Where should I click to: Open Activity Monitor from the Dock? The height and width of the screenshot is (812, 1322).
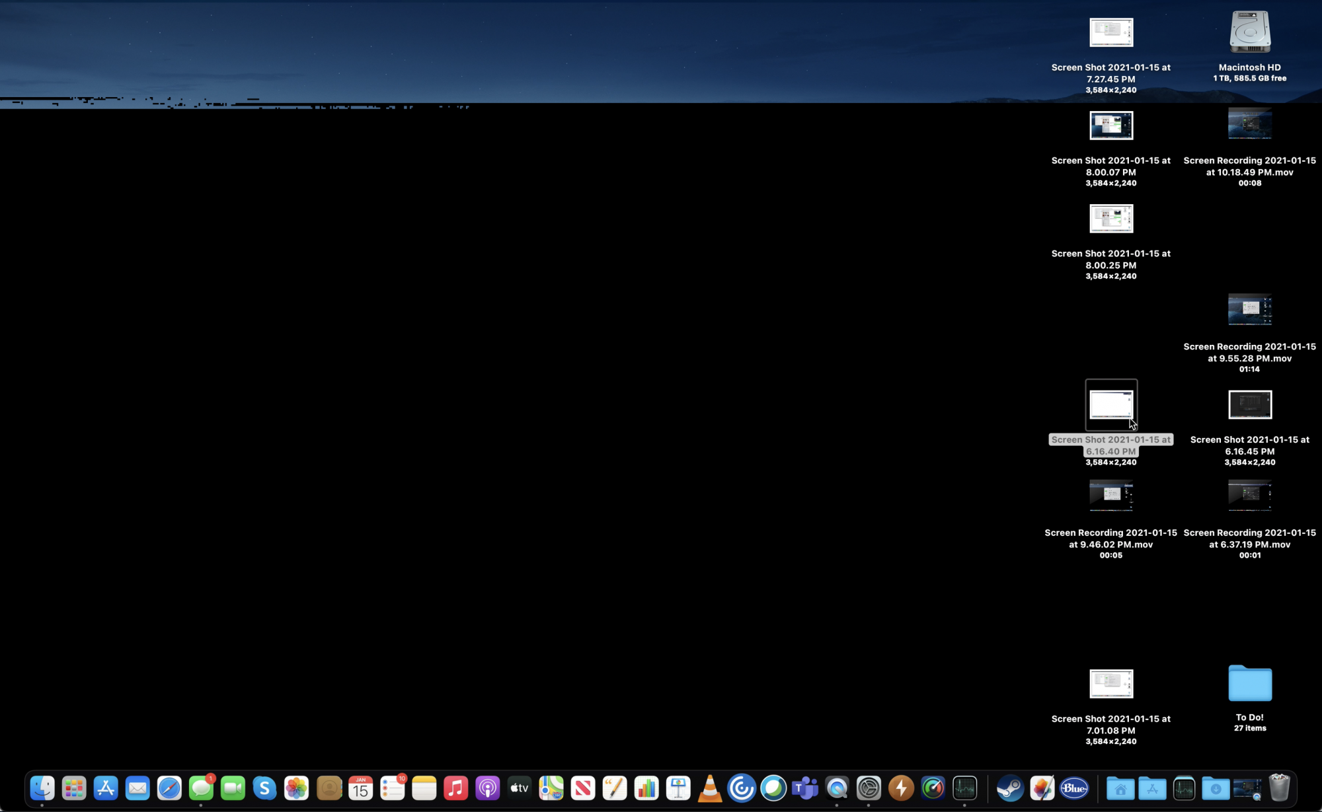coord(964,788)
